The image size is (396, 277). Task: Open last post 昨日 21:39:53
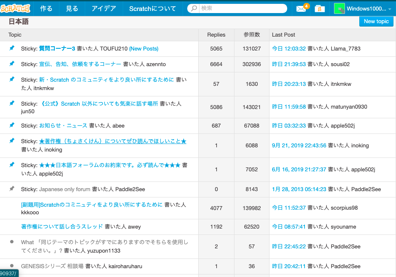288,64
